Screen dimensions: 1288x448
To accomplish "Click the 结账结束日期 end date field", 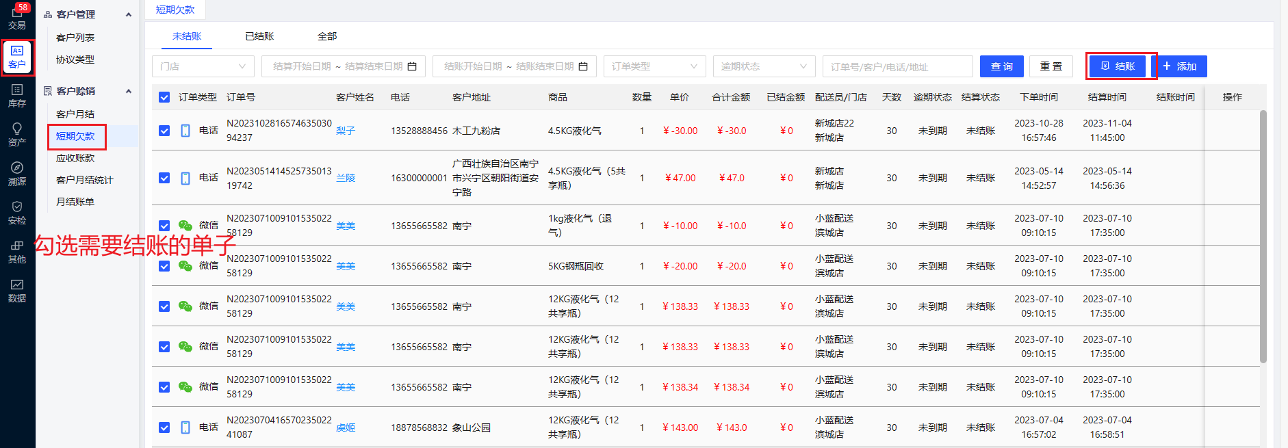I will 545,66.
